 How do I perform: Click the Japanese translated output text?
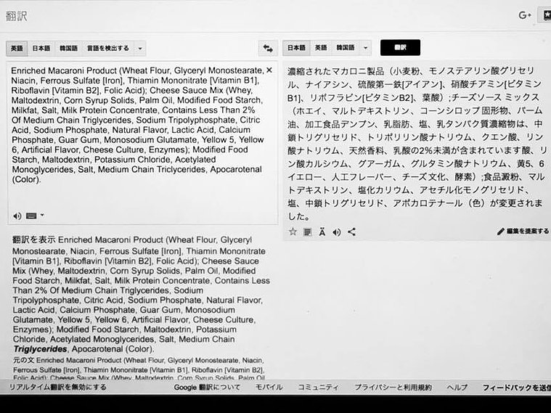coord(417,144)
